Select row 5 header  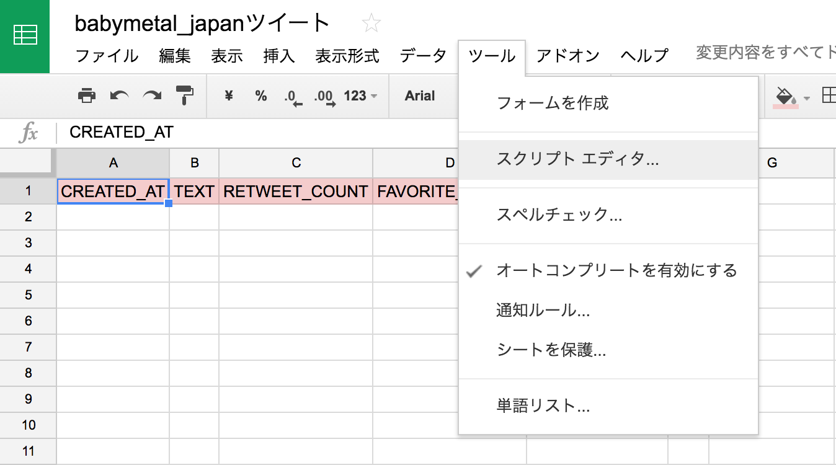click(28, 295)
